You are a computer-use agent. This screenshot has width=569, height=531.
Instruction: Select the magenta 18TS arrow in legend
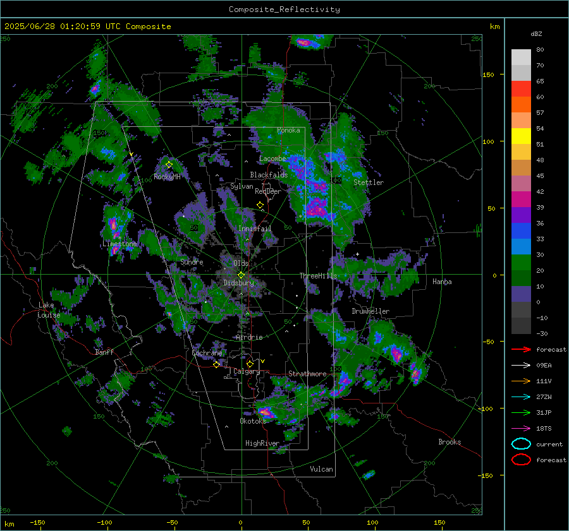pos(521,429)
